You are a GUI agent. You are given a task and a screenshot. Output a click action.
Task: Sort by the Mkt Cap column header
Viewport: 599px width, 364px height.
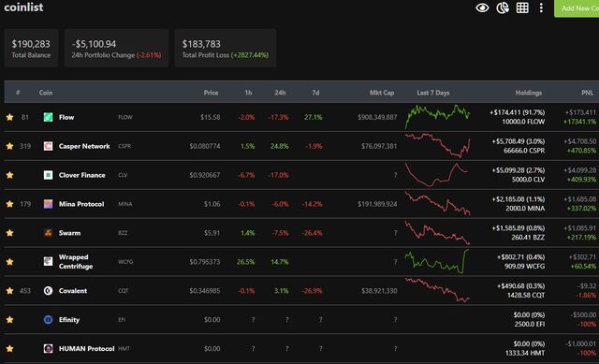click(382, 93)
